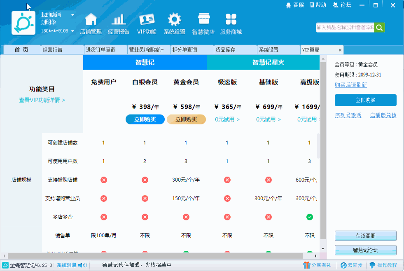Click green check for 高级版 多店多仓
Screen dimensions: 404x271
(309, 217)
